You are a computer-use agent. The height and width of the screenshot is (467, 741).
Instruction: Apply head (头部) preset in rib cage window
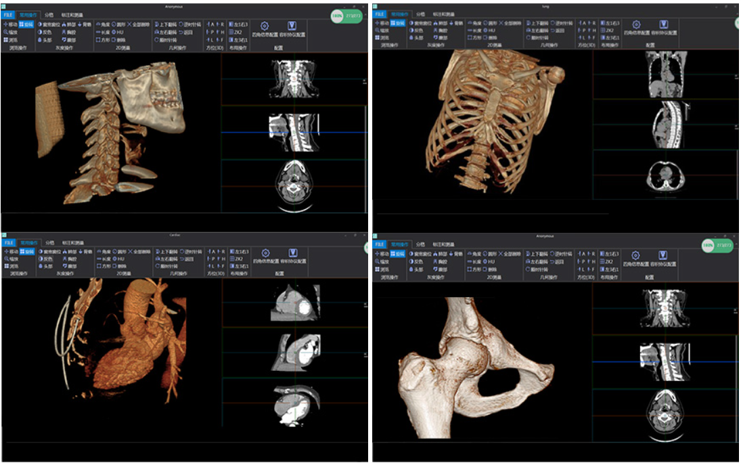416,37
